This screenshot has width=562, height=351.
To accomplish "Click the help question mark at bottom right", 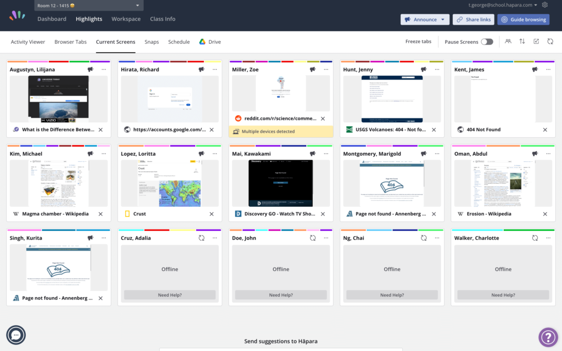I will pyautogui.click(x=548, y=337).
